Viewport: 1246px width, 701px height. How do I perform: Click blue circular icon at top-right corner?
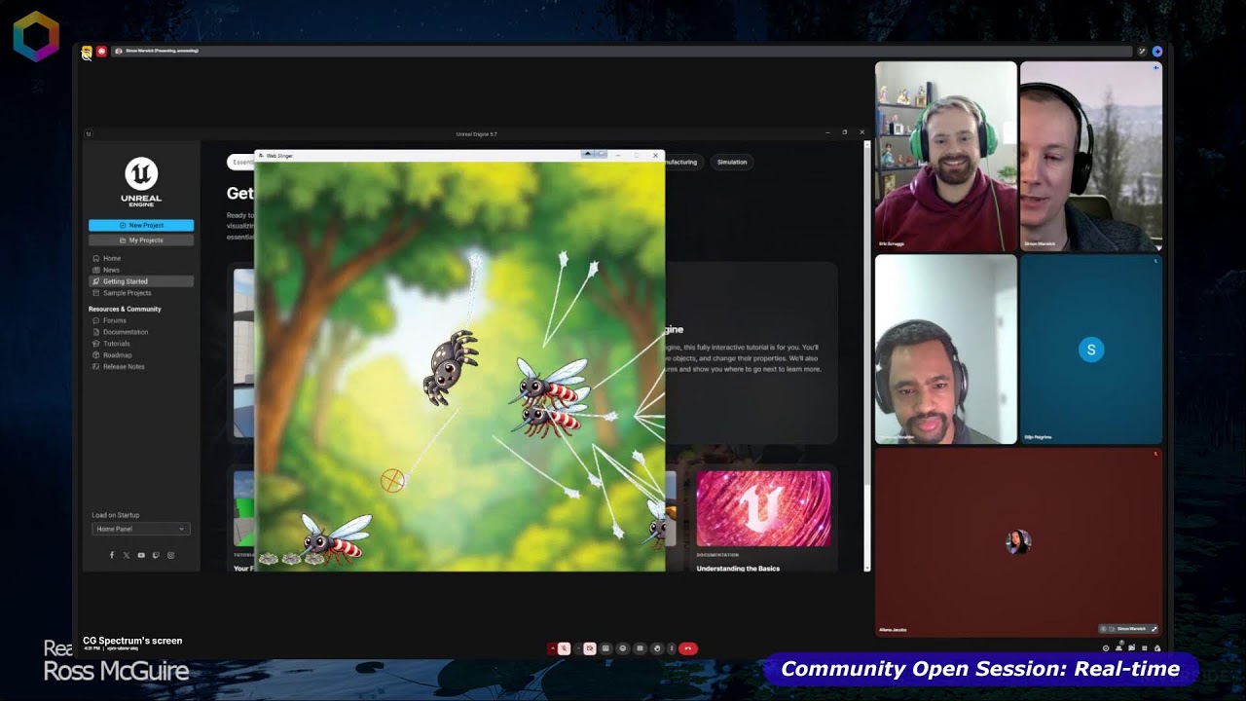pos(1157,52)
